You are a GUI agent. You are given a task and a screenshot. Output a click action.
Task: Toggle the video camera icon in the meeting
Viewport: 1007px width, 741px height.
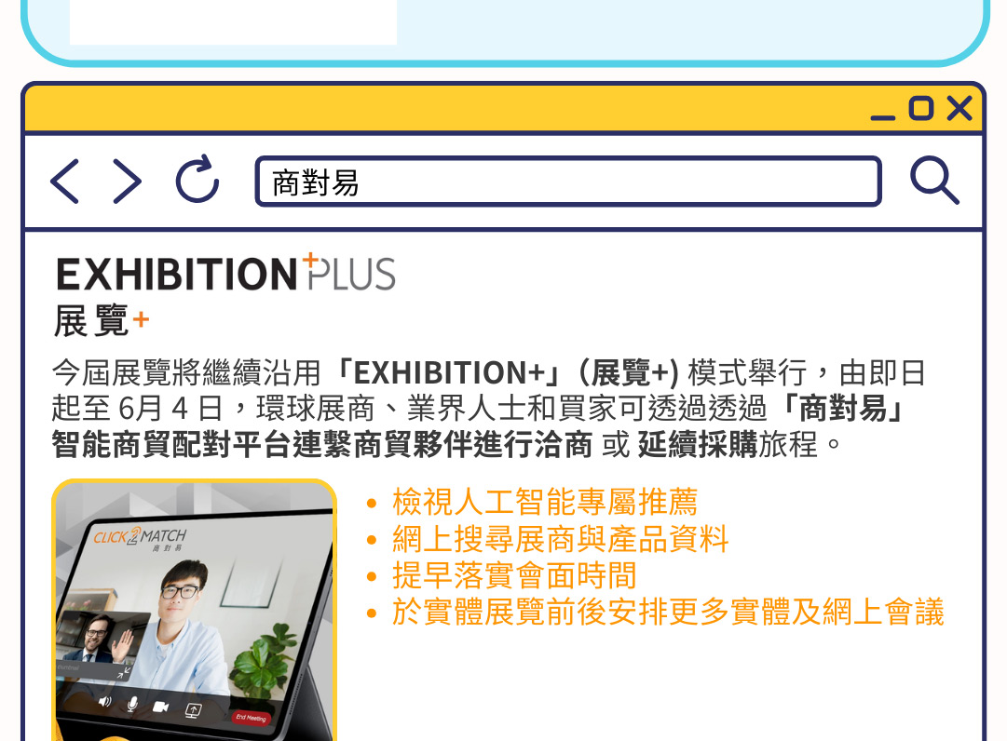(160, 707)
